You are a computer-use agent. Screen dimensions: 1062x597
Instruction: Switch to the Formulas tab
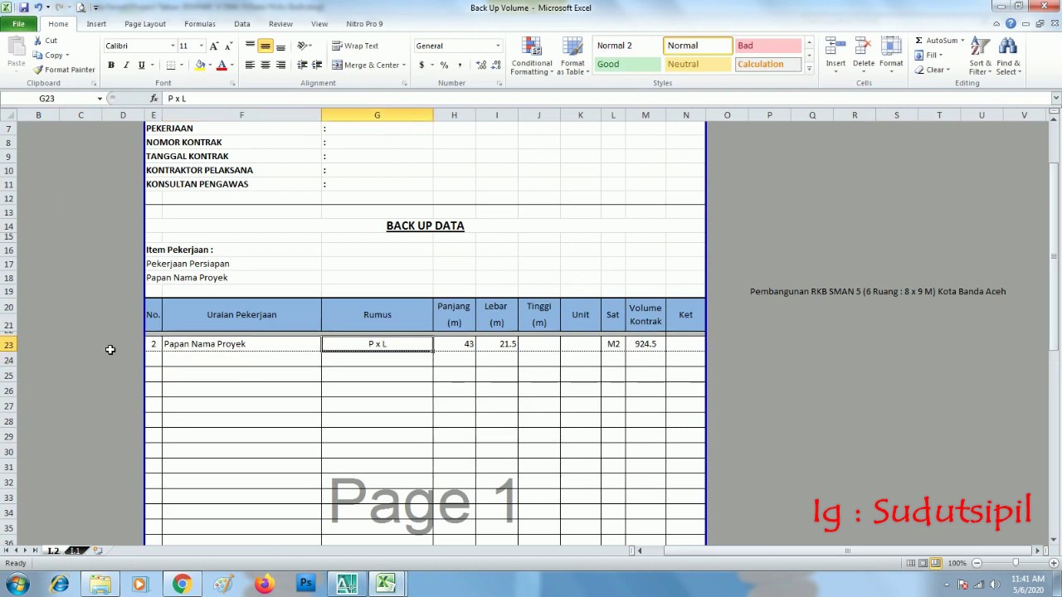tap(200, 24)
